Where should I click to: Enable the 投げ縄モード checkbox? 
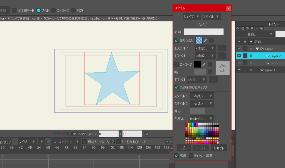point(14,10)
